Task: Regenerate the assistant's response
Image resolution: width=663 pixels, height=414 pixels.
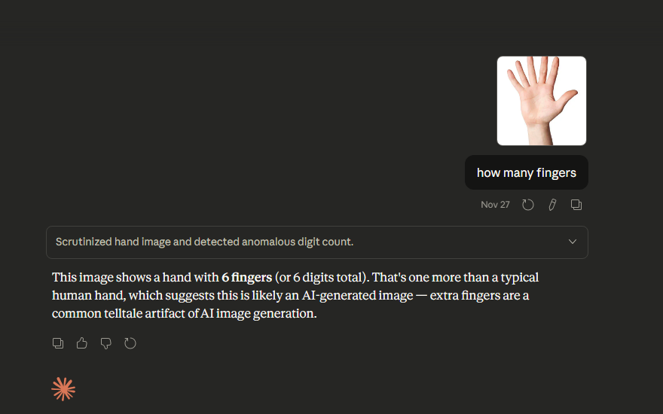Action: tap(130, 343)
